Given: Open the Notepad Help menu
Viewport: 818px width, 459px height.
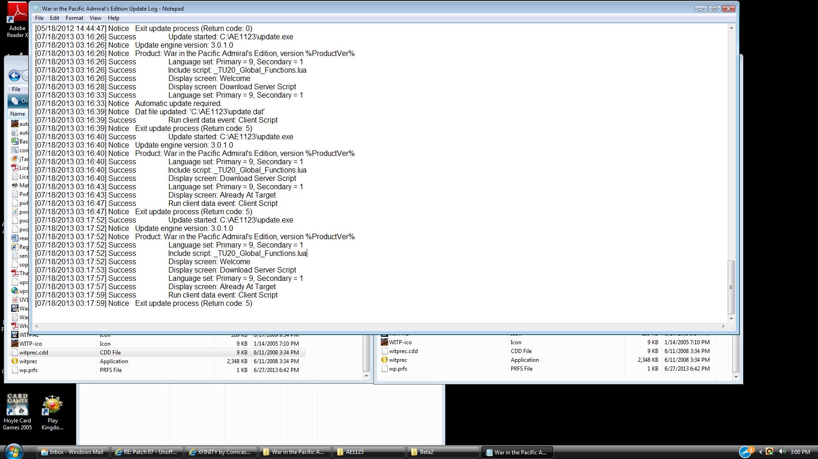Looking at the screenshot, I should click(x=113, y=18).
